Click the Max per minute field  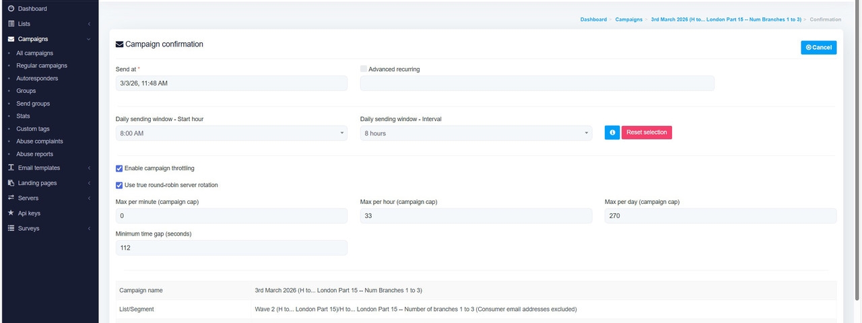[232, 215]
